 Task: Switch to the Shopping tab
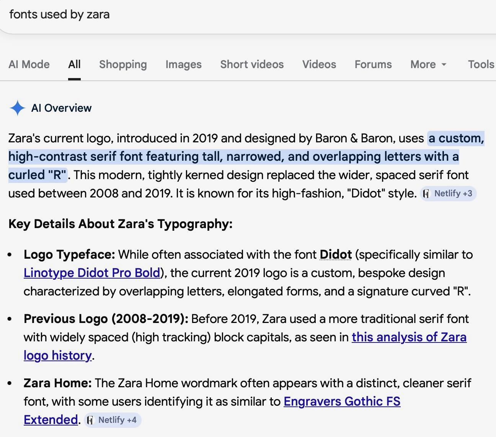coord(123,64)
